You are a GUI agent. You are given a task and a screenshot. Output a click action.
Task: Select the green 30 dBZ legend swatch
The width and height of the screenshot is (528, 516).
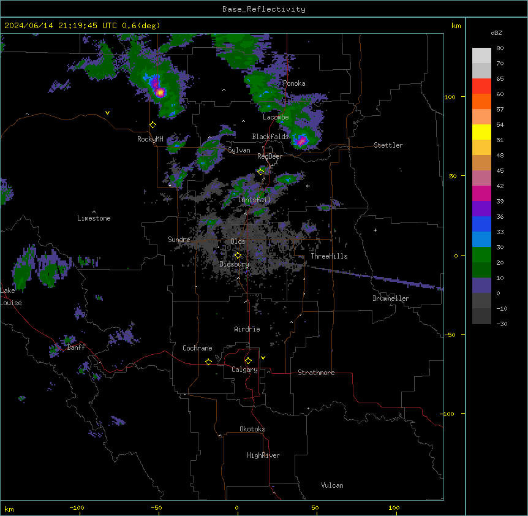tap(481, 255)
